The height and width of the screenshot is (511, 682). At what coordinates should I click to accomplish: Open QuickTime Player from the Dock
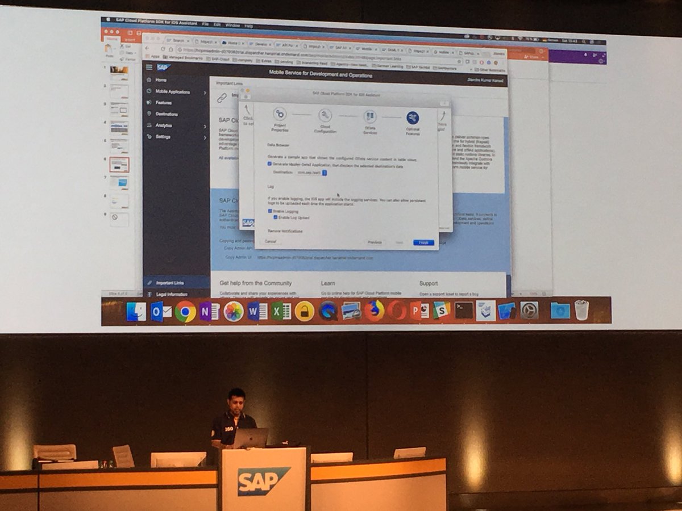click(x=328, y=311)
